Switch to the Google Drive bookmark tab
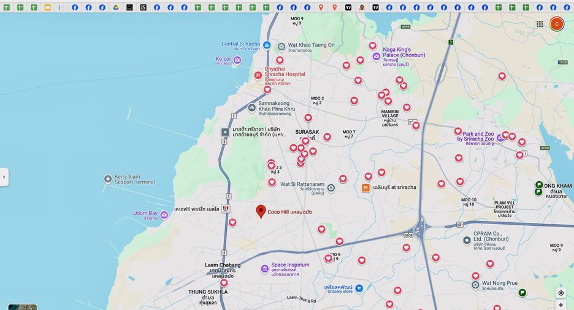Image resolution: width=574 pixels, height=310 pixels. (116, 7)
